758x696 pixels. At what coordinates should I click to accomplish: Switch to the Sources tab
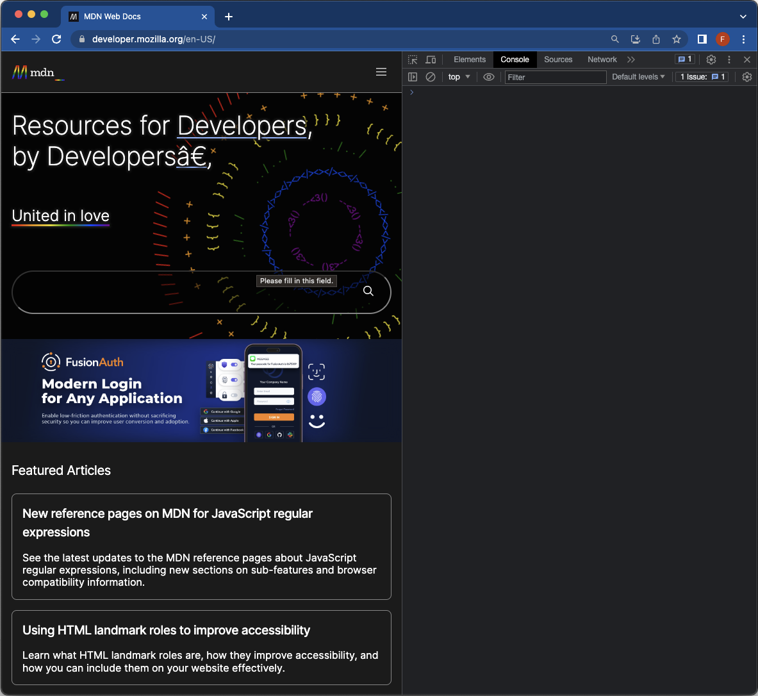(x=558, y=60)
